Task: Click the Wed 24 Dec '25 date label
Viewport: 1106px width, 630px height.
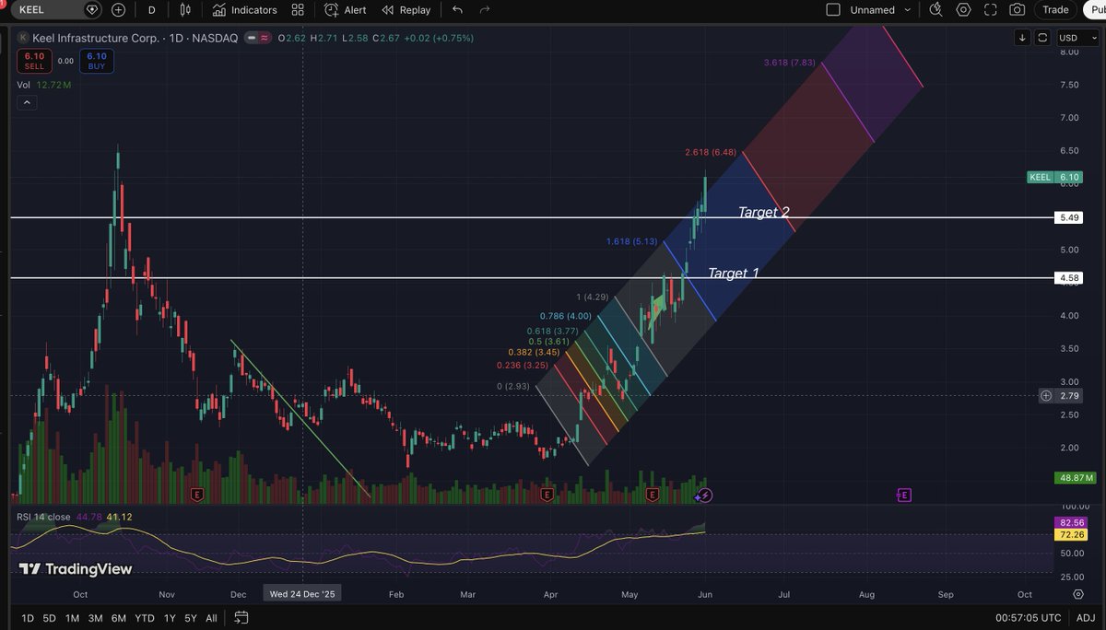Action: [x=303, y=595]
